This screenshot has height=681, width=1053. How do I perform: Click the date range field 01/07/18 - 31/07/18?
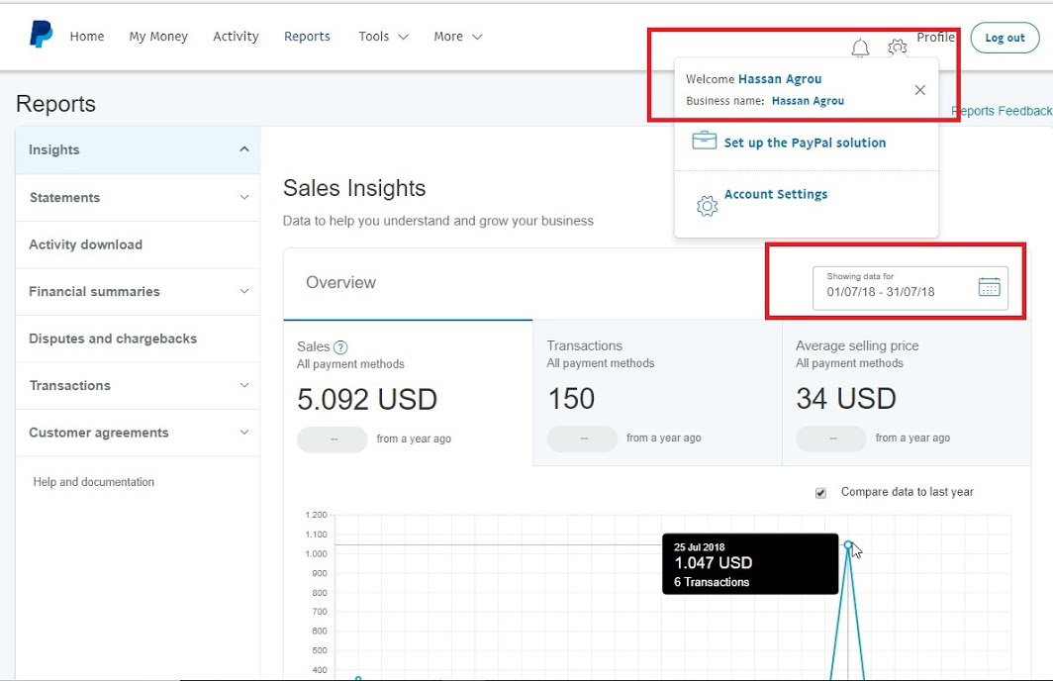tap(909, 288)
